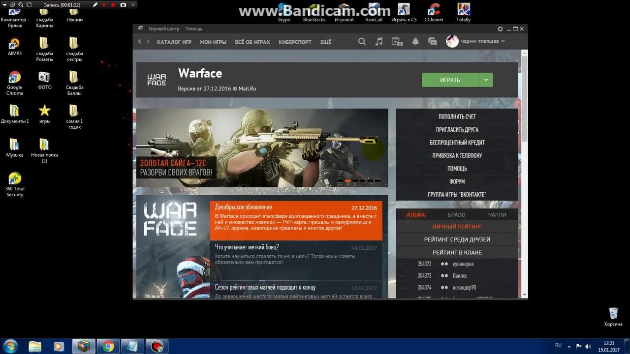Viewport: 630px width, 354px height.
Task: Open Игровой центр title menu
Action: 164,29
